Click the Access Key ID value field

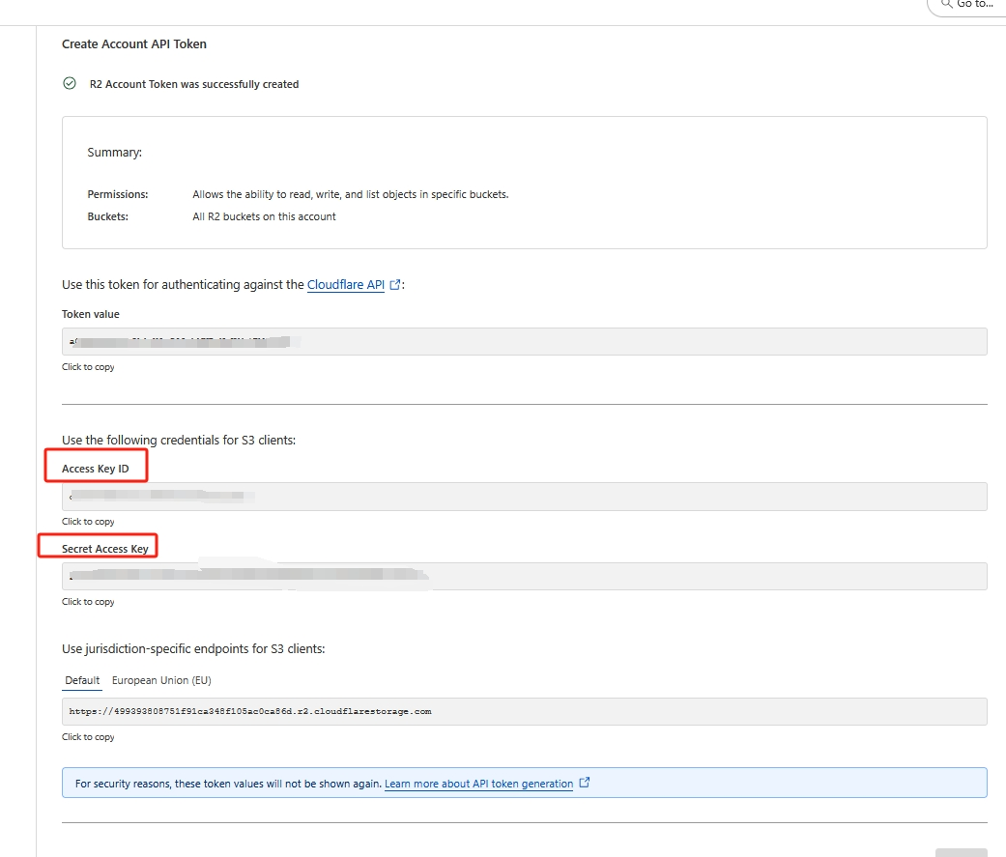click(524, 497)
